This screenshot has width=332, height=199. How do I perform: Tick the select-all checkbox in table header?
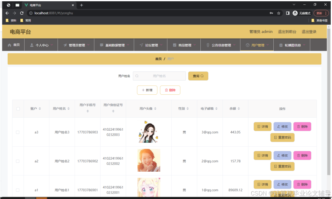pyautogui.click(x=18, y=109)
